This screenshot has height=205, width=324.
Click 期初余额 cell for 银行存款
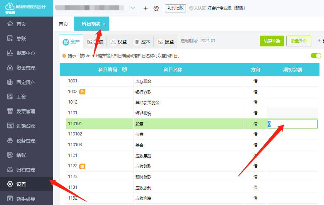pyautogui.click(x=293, y=92)
